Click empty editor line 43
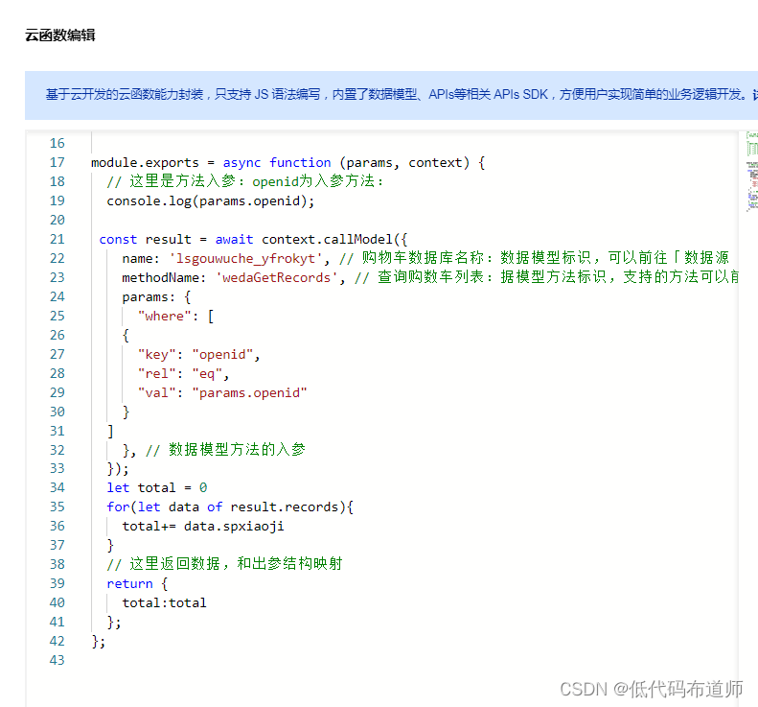Viewport: 758px width, 707px height. coord(413,660)
